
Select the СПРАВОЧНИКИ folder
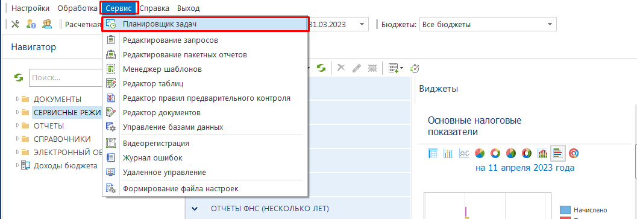[62, 139]
